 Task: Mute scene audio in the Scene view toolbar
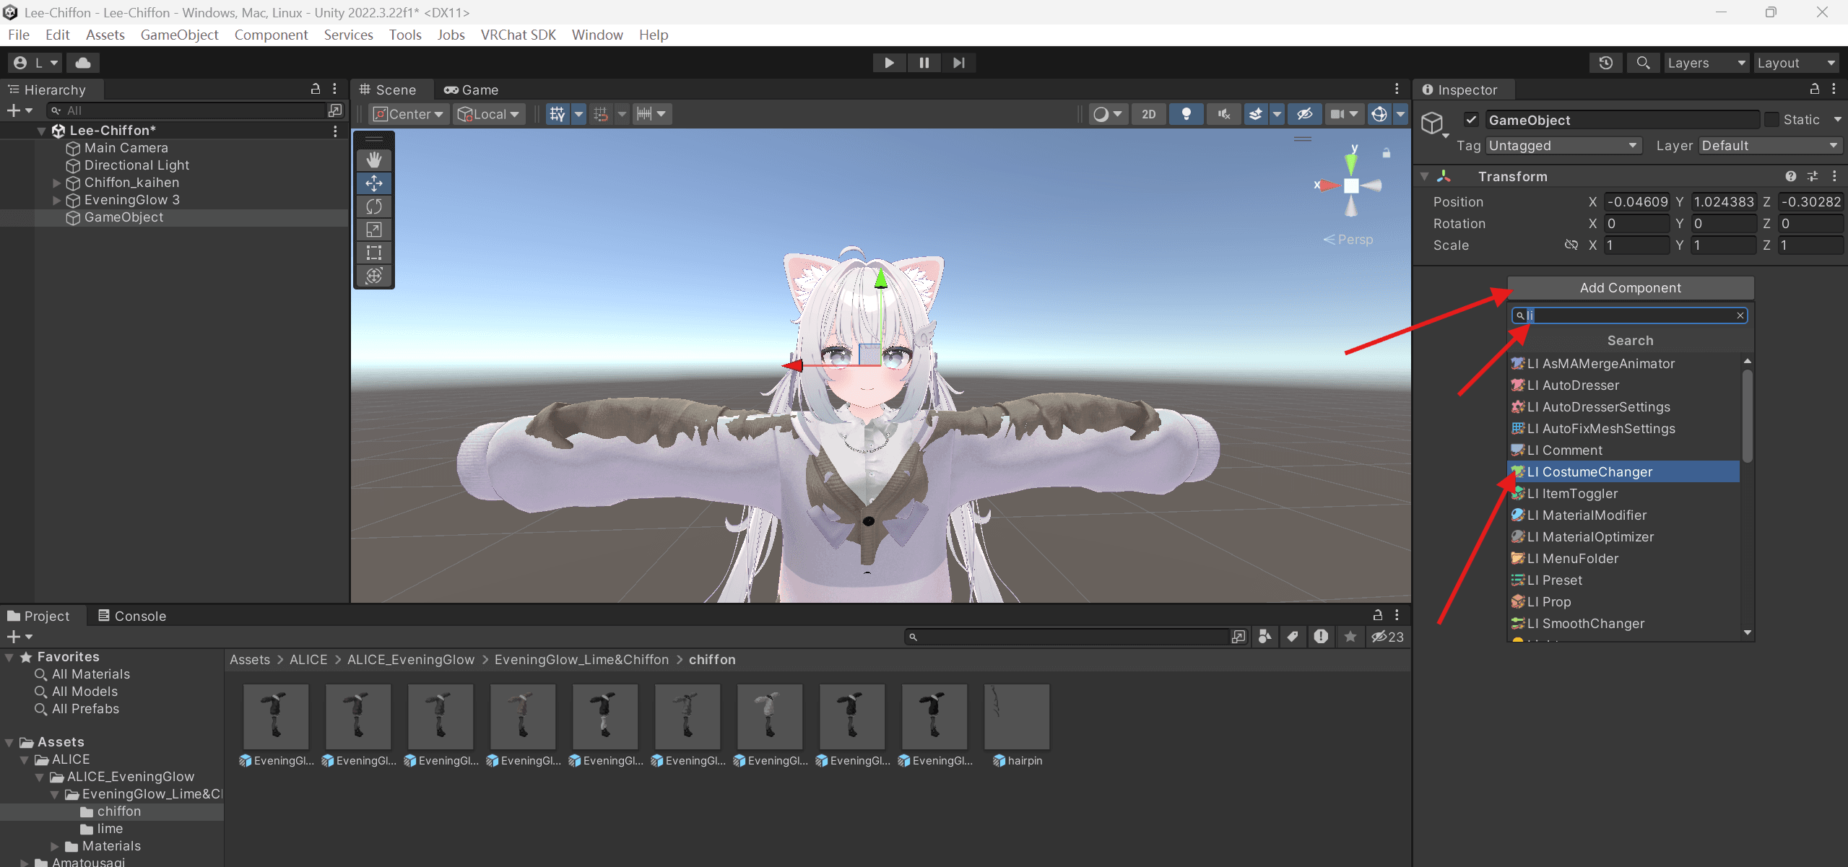1223,113
